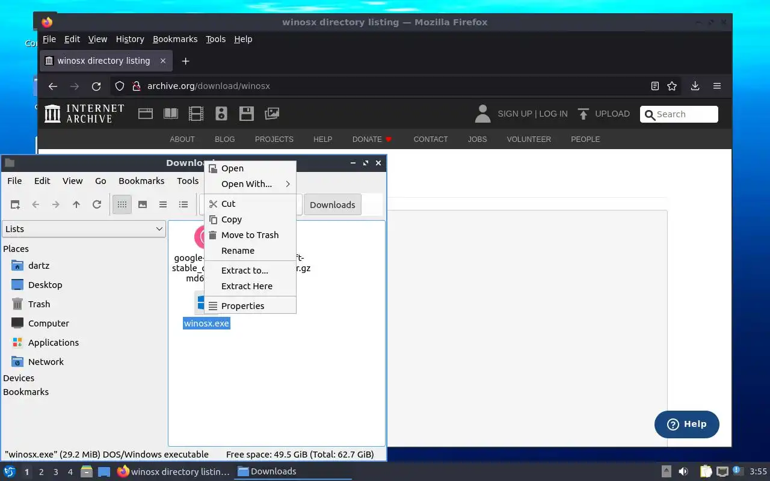
Task: Switch to icon view in file manager
Action: point(122,204)
